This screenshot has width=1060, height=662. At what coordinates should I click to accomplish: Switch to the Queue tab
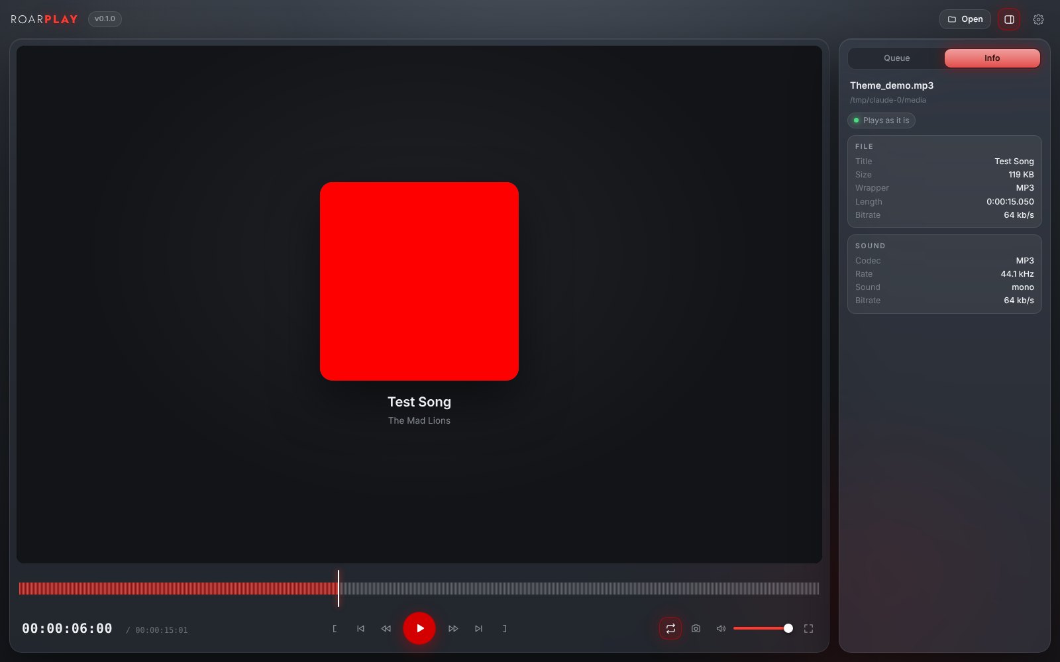[896, 58]
